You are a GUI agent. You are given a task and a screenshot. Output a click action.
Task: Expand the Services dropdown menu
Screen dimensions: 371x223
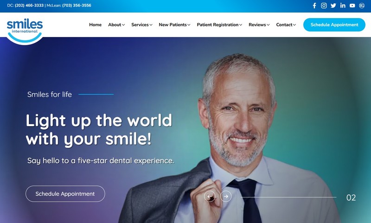coord(142,25)
